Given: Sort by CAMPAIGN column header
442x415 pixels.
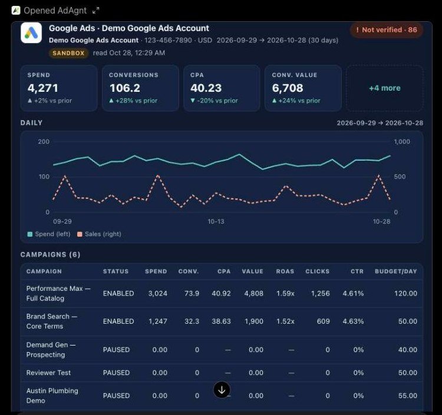Looking at the screenshot, I should [44, 271].
